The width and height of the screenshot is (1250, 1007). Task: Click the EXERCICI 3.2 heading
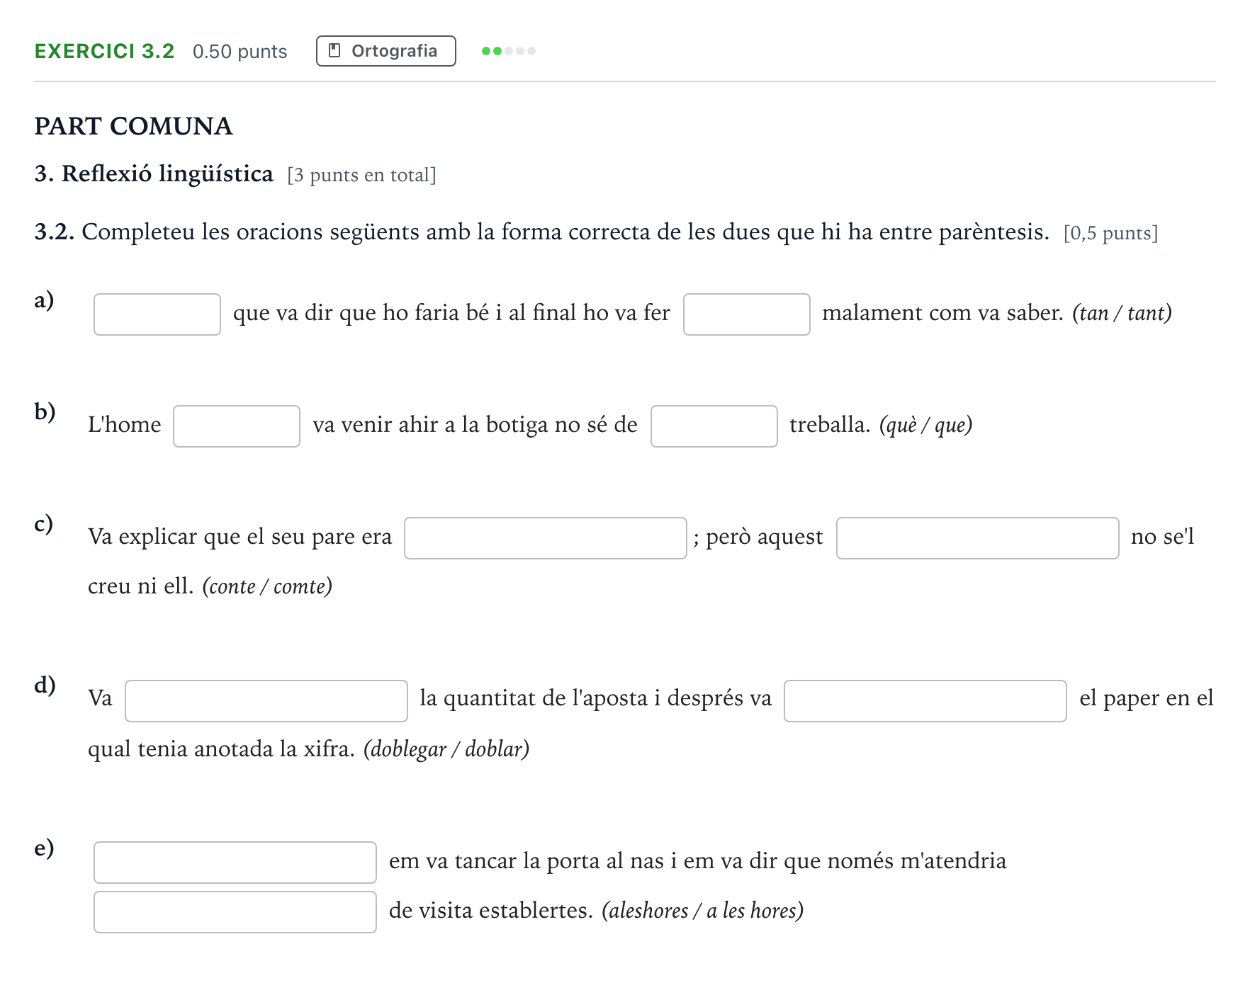point(104,51)
